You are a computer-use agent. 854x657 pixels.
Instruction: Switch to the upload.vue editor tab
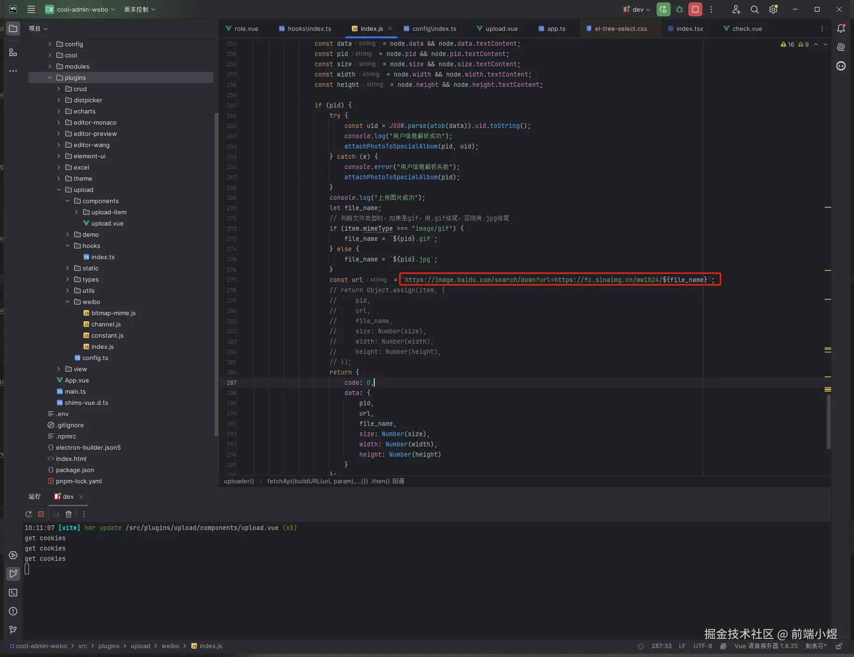pos(501,28)
